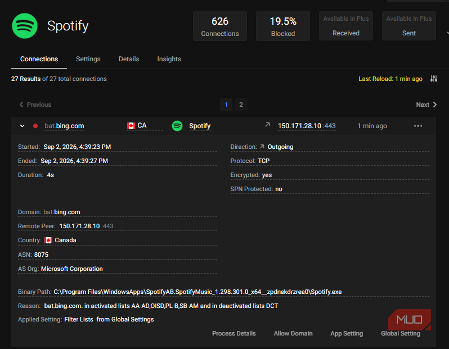Click Microsoft Corporation AS Org value

point(72,269)
